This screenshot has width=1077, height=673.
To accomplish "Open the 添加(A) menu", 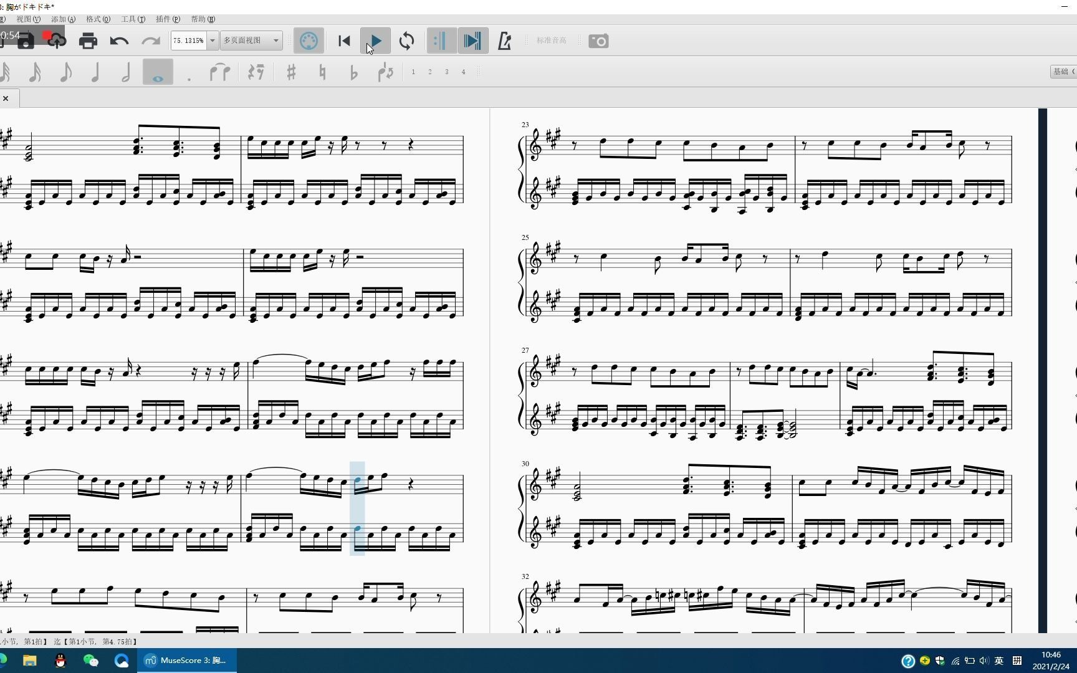I will tap(63, 19).
